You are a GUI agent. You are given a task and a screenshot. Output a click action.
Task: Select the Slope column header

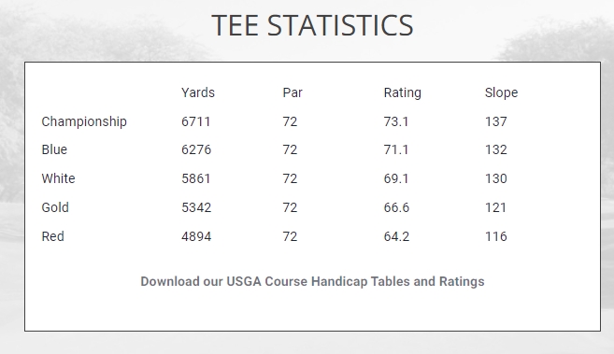pos(501,93)
